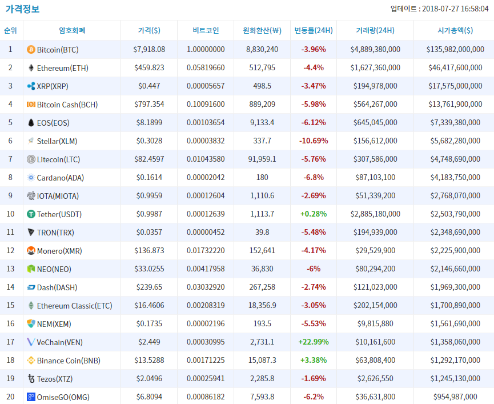Screen dimensions: 494x404
Task: Select Bitcoin's price $7,918.08
Action: (149, 50)
